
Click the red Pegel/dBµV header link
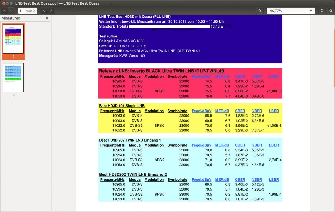point(201,77)
